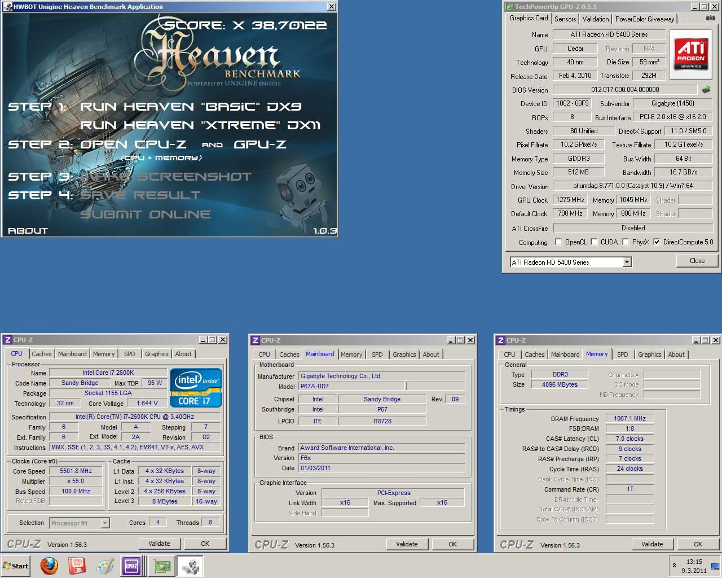Open About in the Heaven Benchmark app
The image size is (722, 578).
(x=28, y=230)
